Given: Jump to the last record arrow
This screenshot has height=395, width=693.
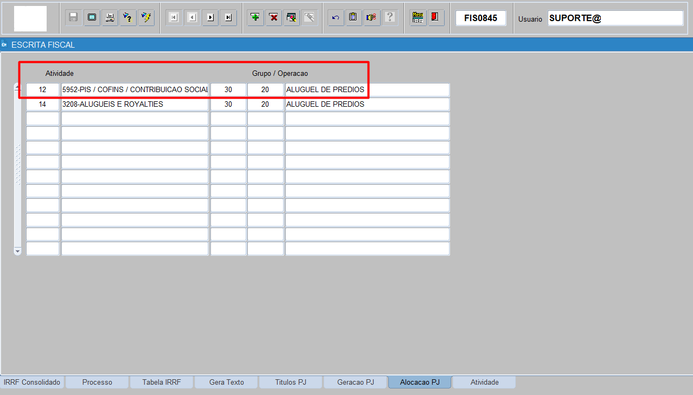Looking at the screenshot, I should click(229, 17).
